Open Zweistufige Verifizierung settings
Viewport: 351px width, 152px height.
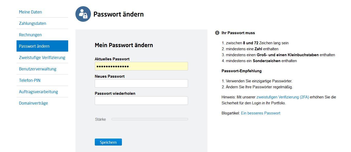(x=42, y=57)
